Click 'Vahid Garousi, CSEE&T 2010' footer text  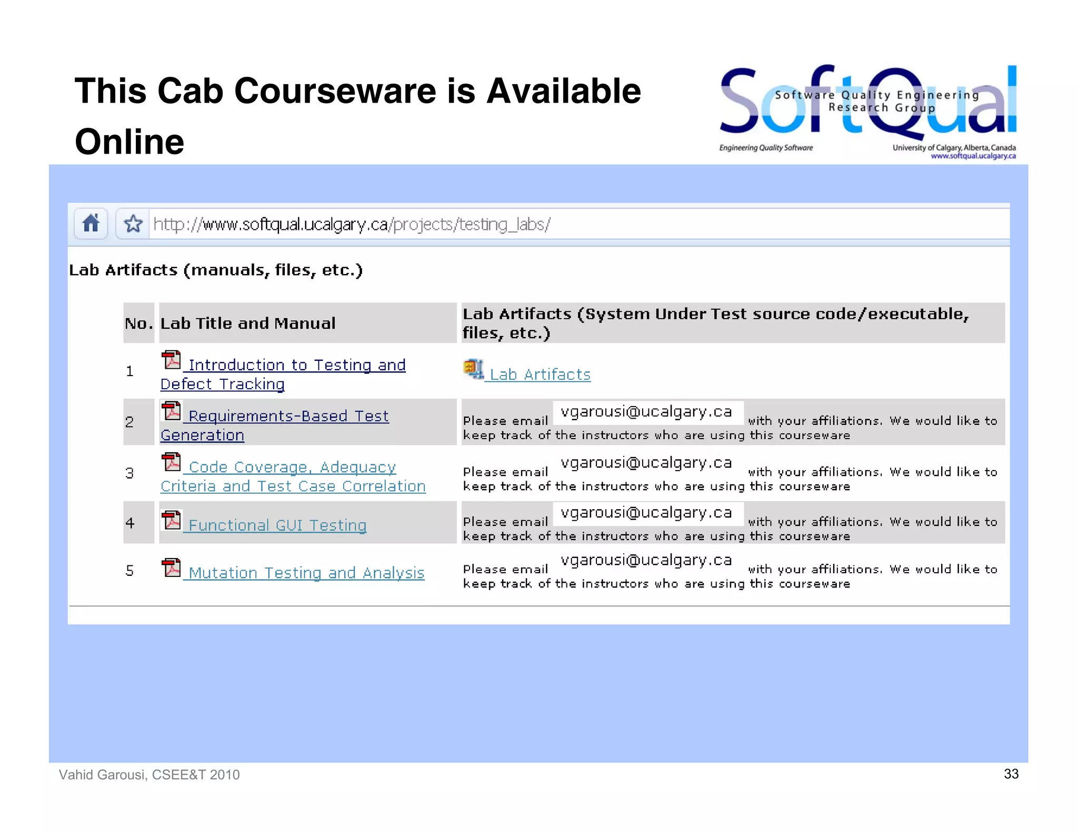pyautogui.click(x=149, y=775)
